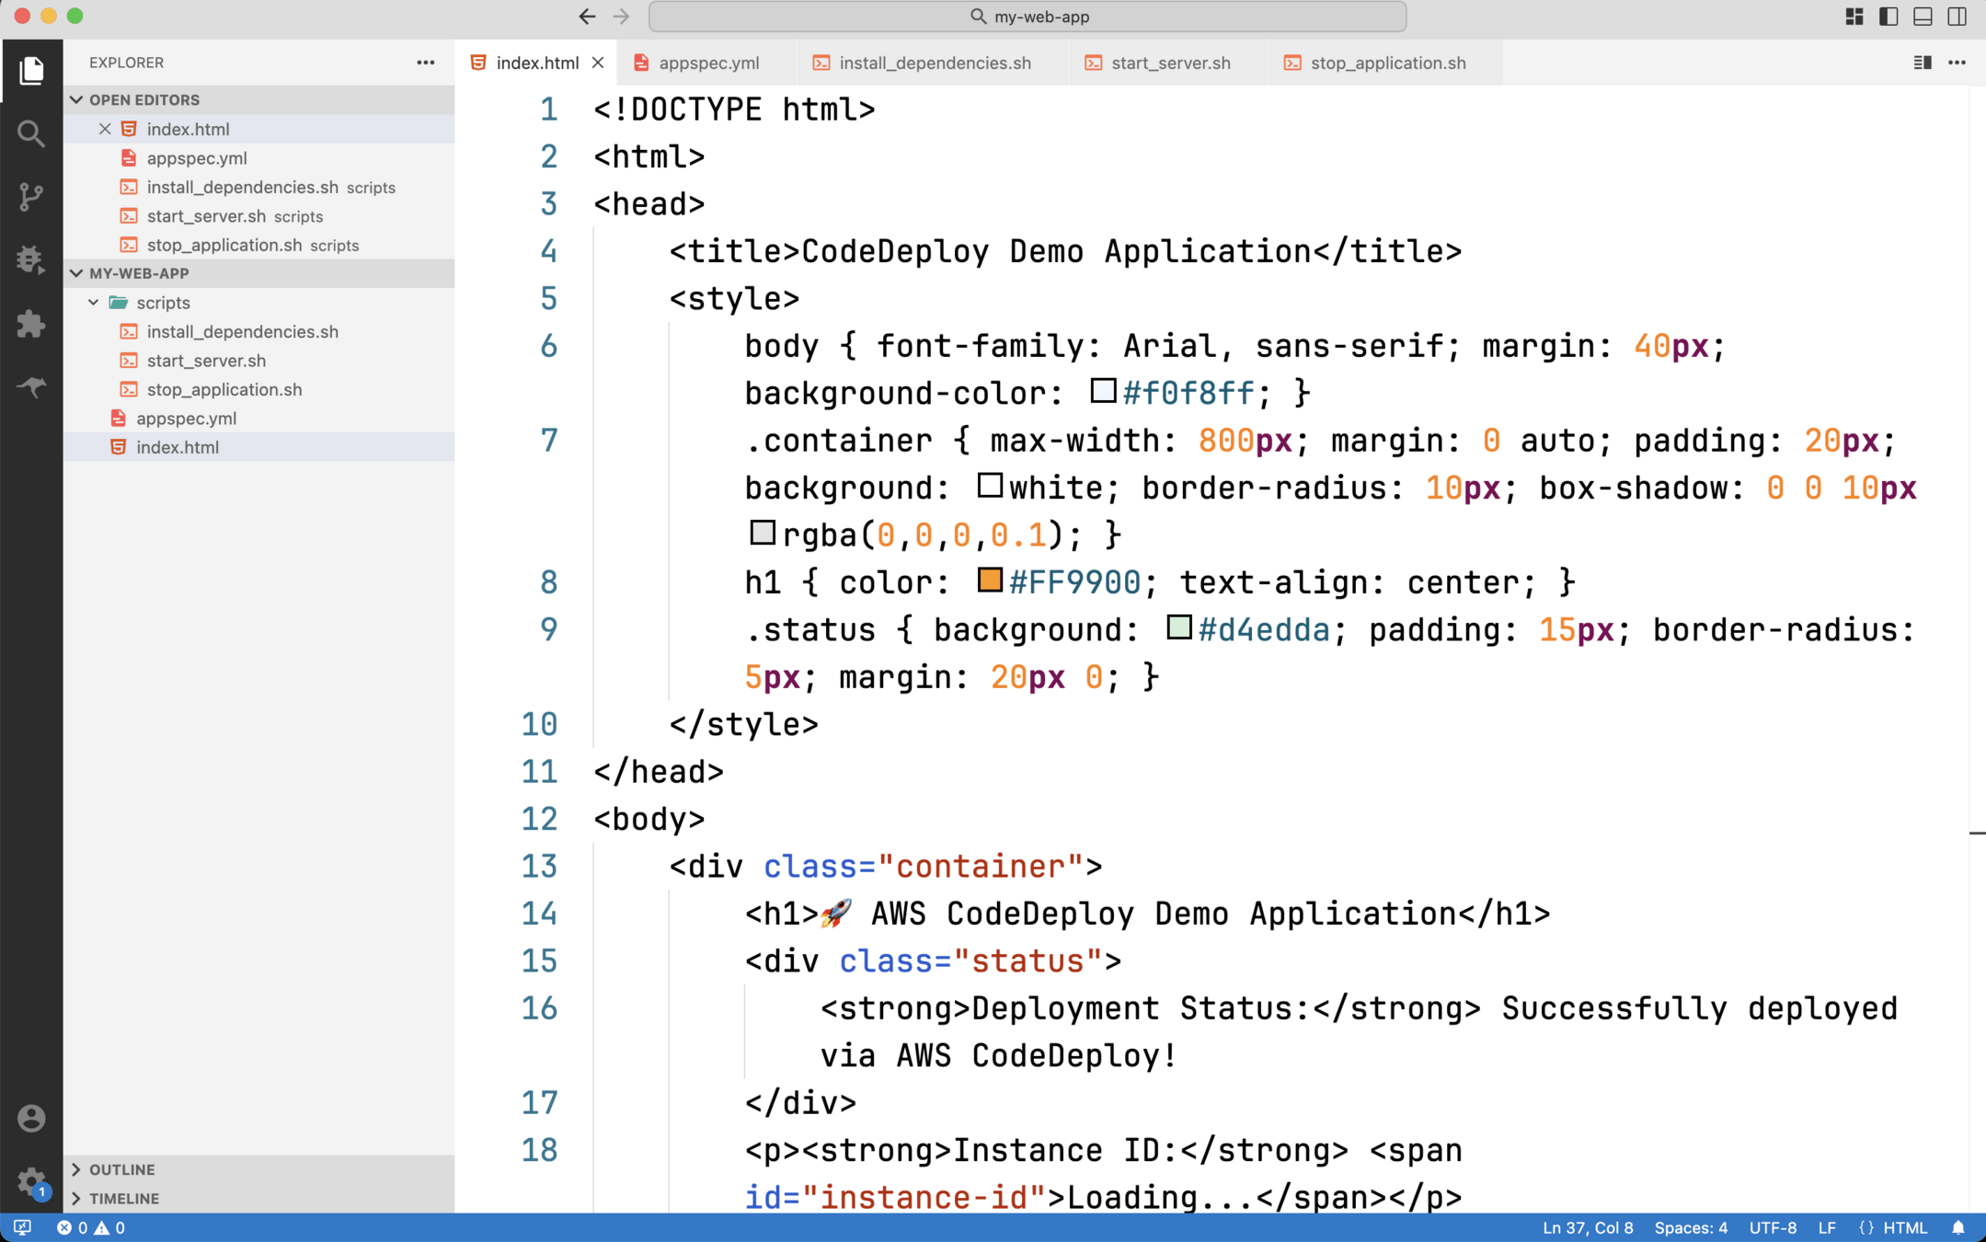The height and width of the screenshot is (1242, 1986).
Task: Collapse the scripts folder in explorer
Action: tap(94, 303)
